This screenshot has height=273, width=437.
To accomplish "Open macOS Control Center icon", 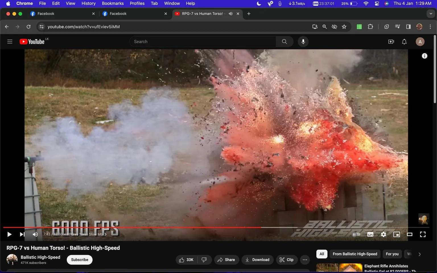I will 377,3.
